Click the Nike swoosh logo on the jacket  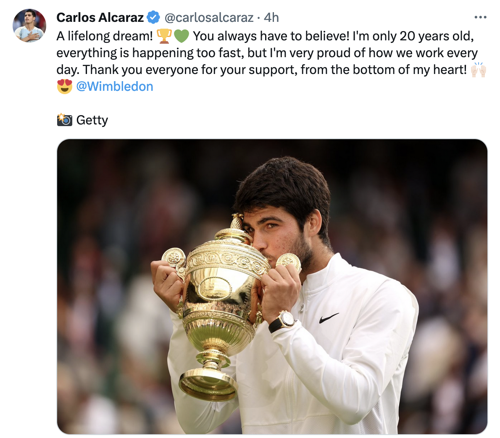click(x=329, y=318)
